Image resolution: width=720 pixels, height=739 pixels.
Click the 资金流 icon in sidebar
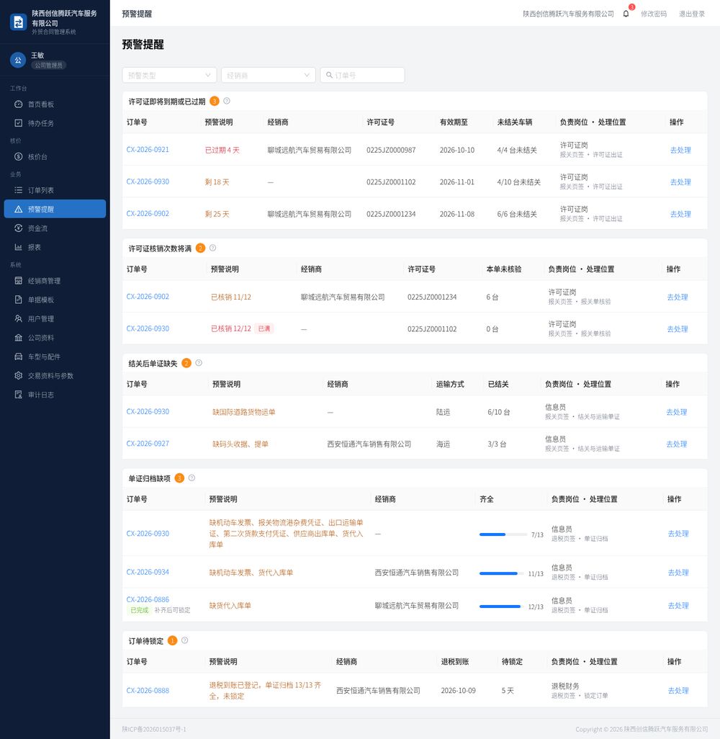(x=19, y=228)
